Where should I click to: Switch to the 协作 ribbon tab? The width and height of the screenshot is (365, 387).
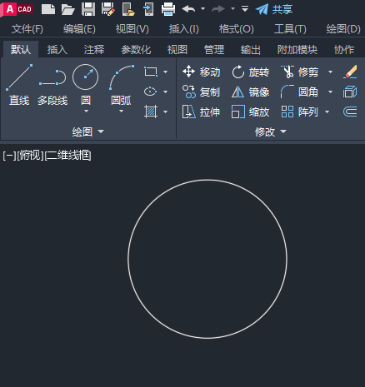tap(344, 50)
